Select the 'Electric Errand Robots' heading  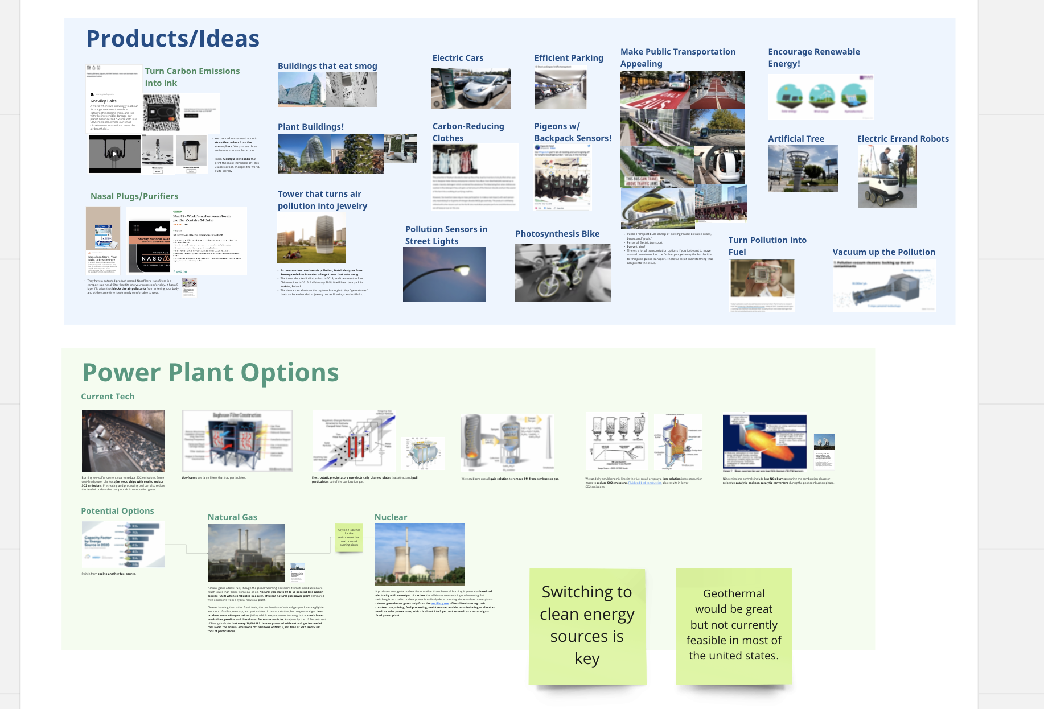[903, 139]
